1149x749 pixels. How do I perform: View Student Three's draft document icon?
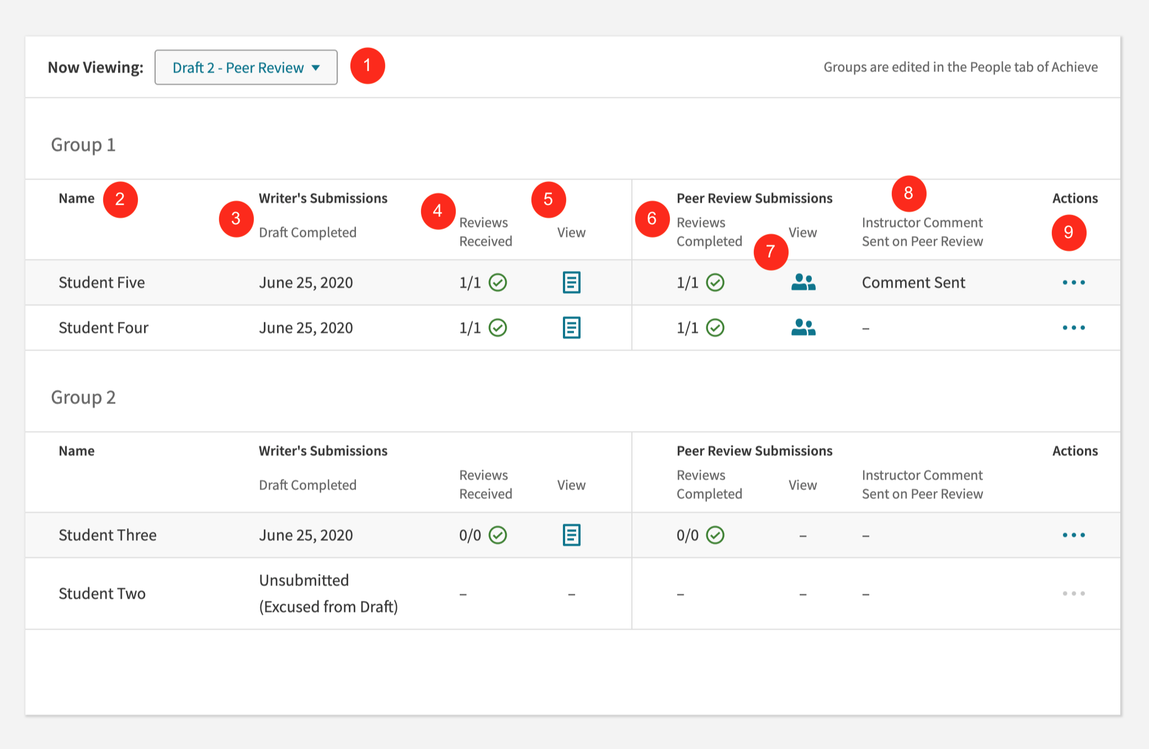[x=571, y=535]
